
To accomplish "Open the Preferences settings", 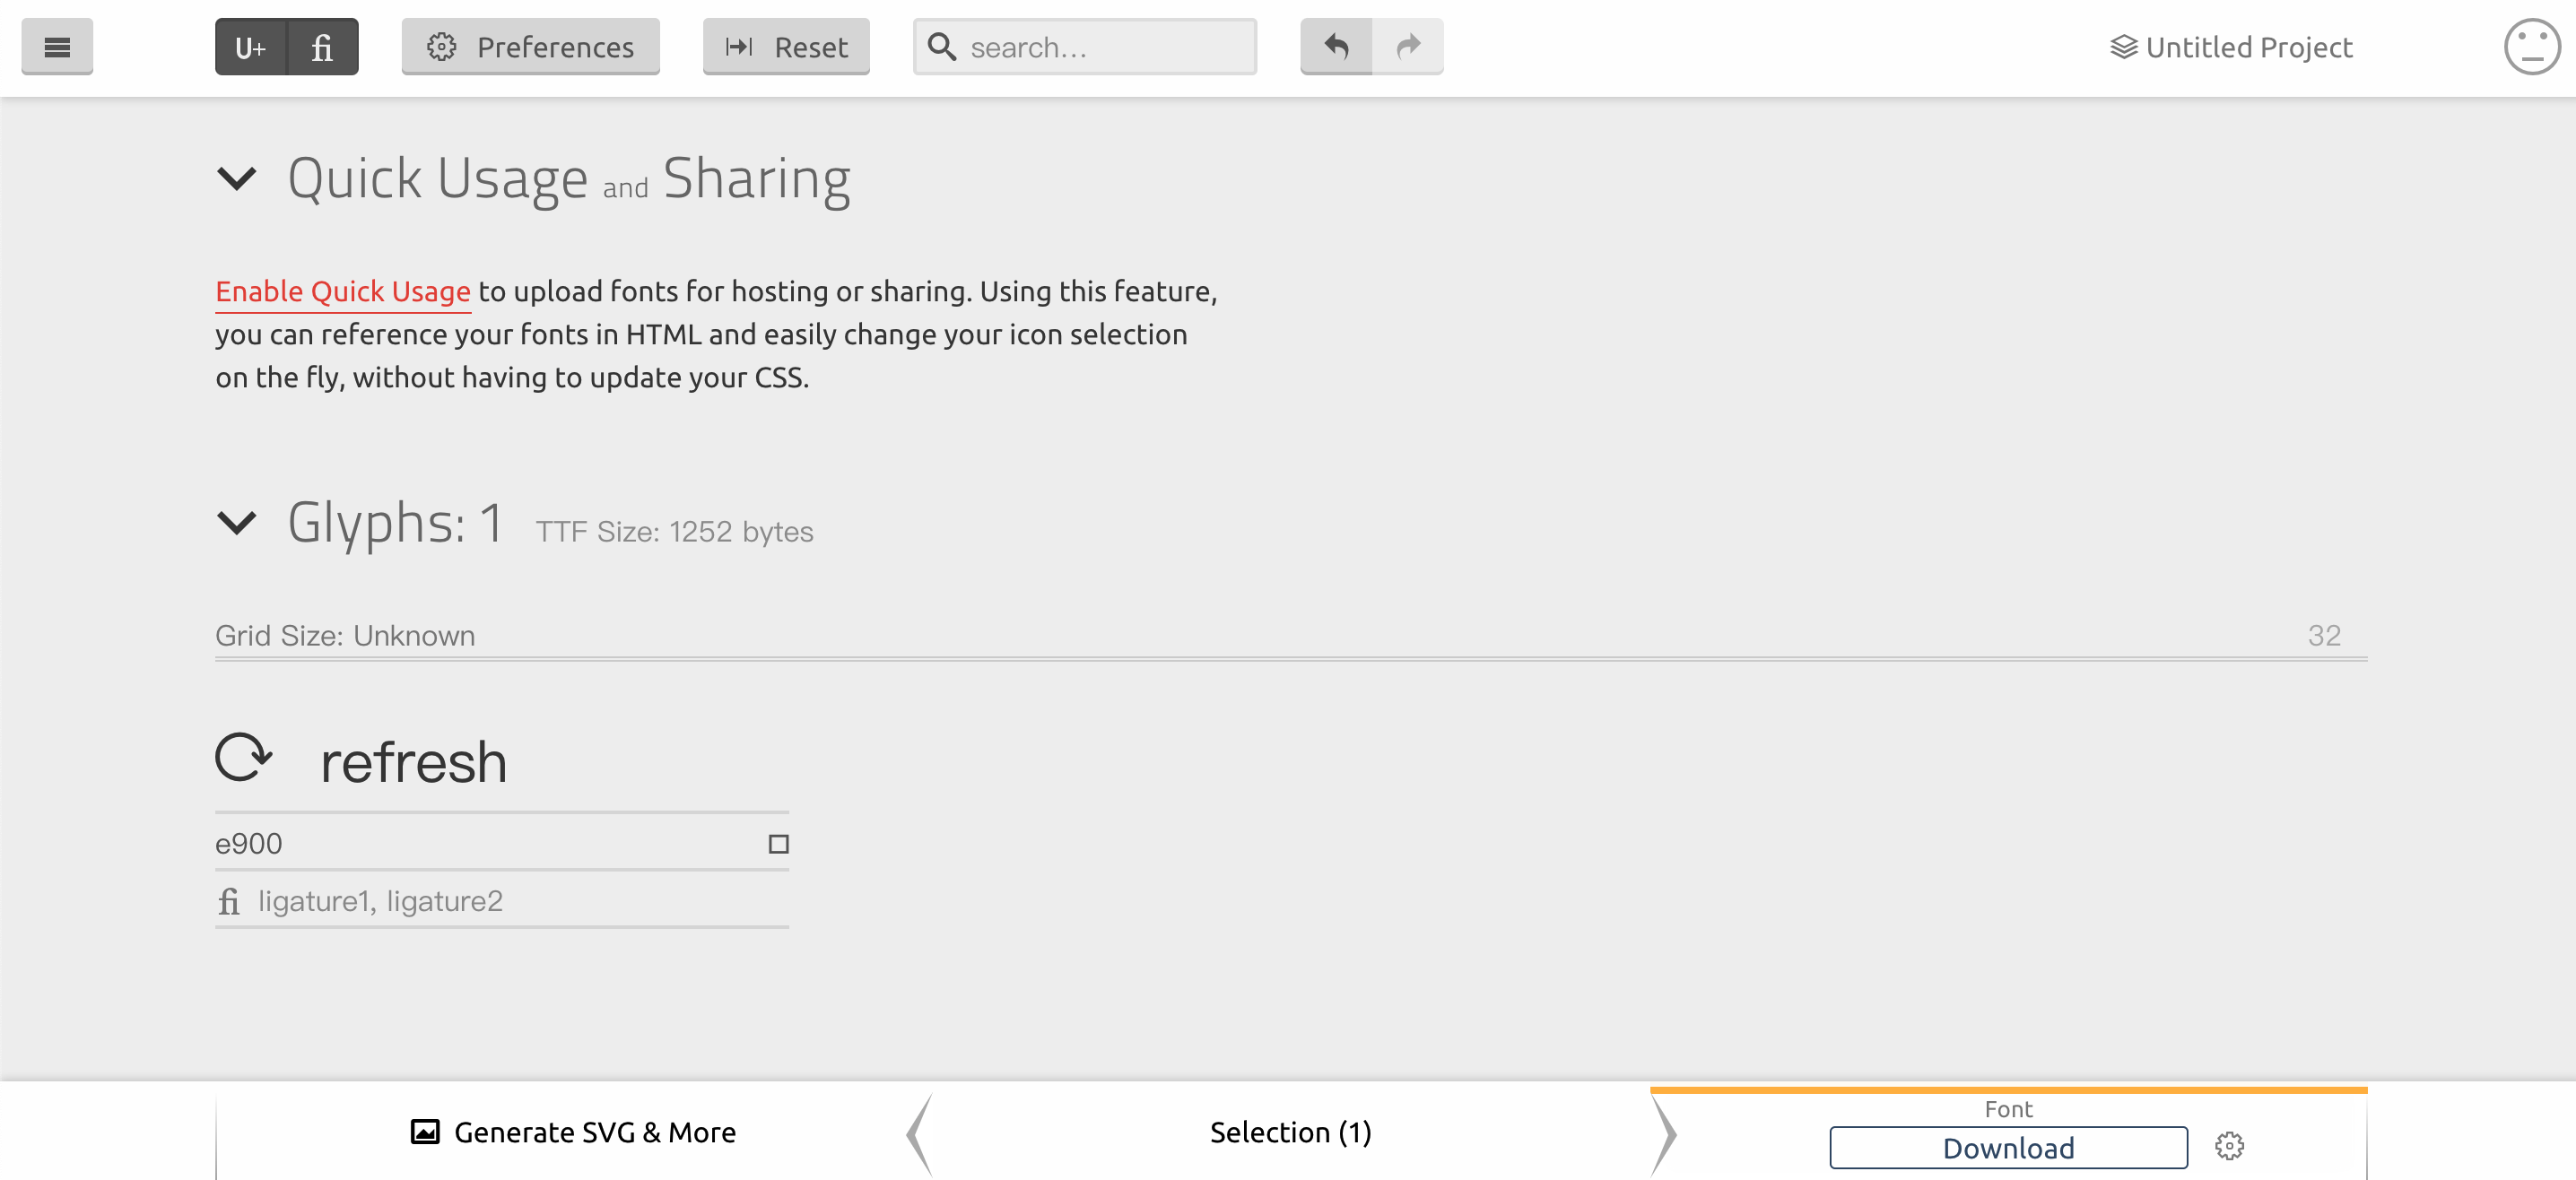I will [530, 47].
